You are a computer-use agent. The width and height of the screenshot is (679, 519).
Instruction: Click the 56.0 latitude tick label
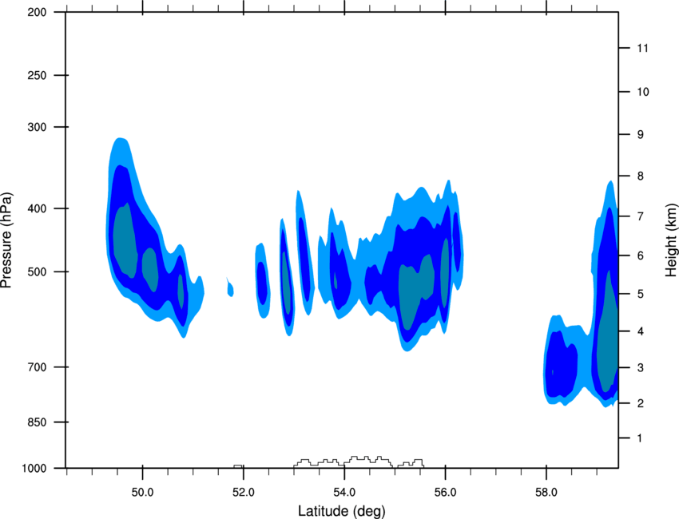tap(445, 493)
